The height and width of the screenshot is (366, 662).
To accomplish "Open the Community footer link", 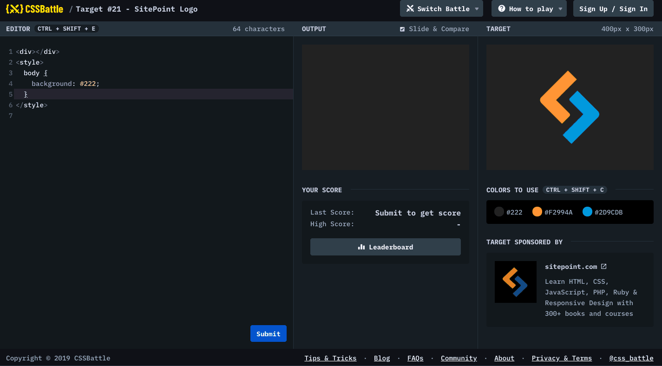I will [459, 358].
